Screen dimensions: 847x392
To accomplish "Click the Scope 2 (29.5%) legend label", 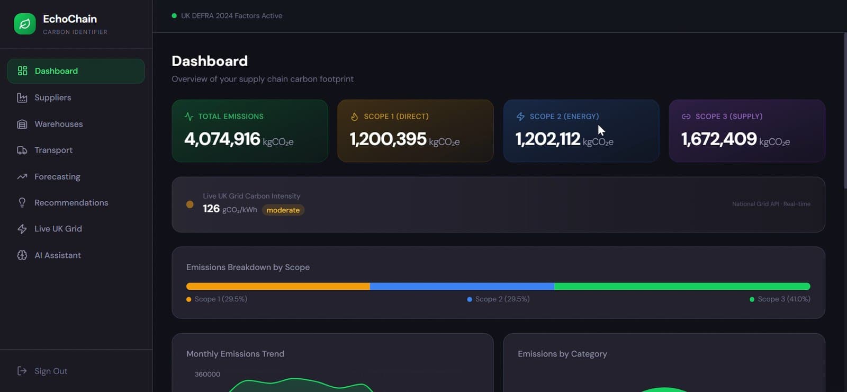I will pos(502,299).
